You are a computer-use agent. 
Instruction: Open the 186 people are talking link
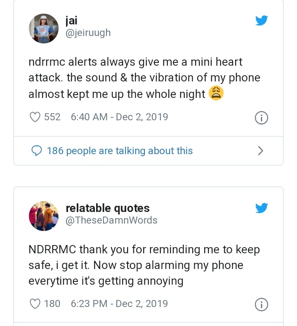point(120,151)
